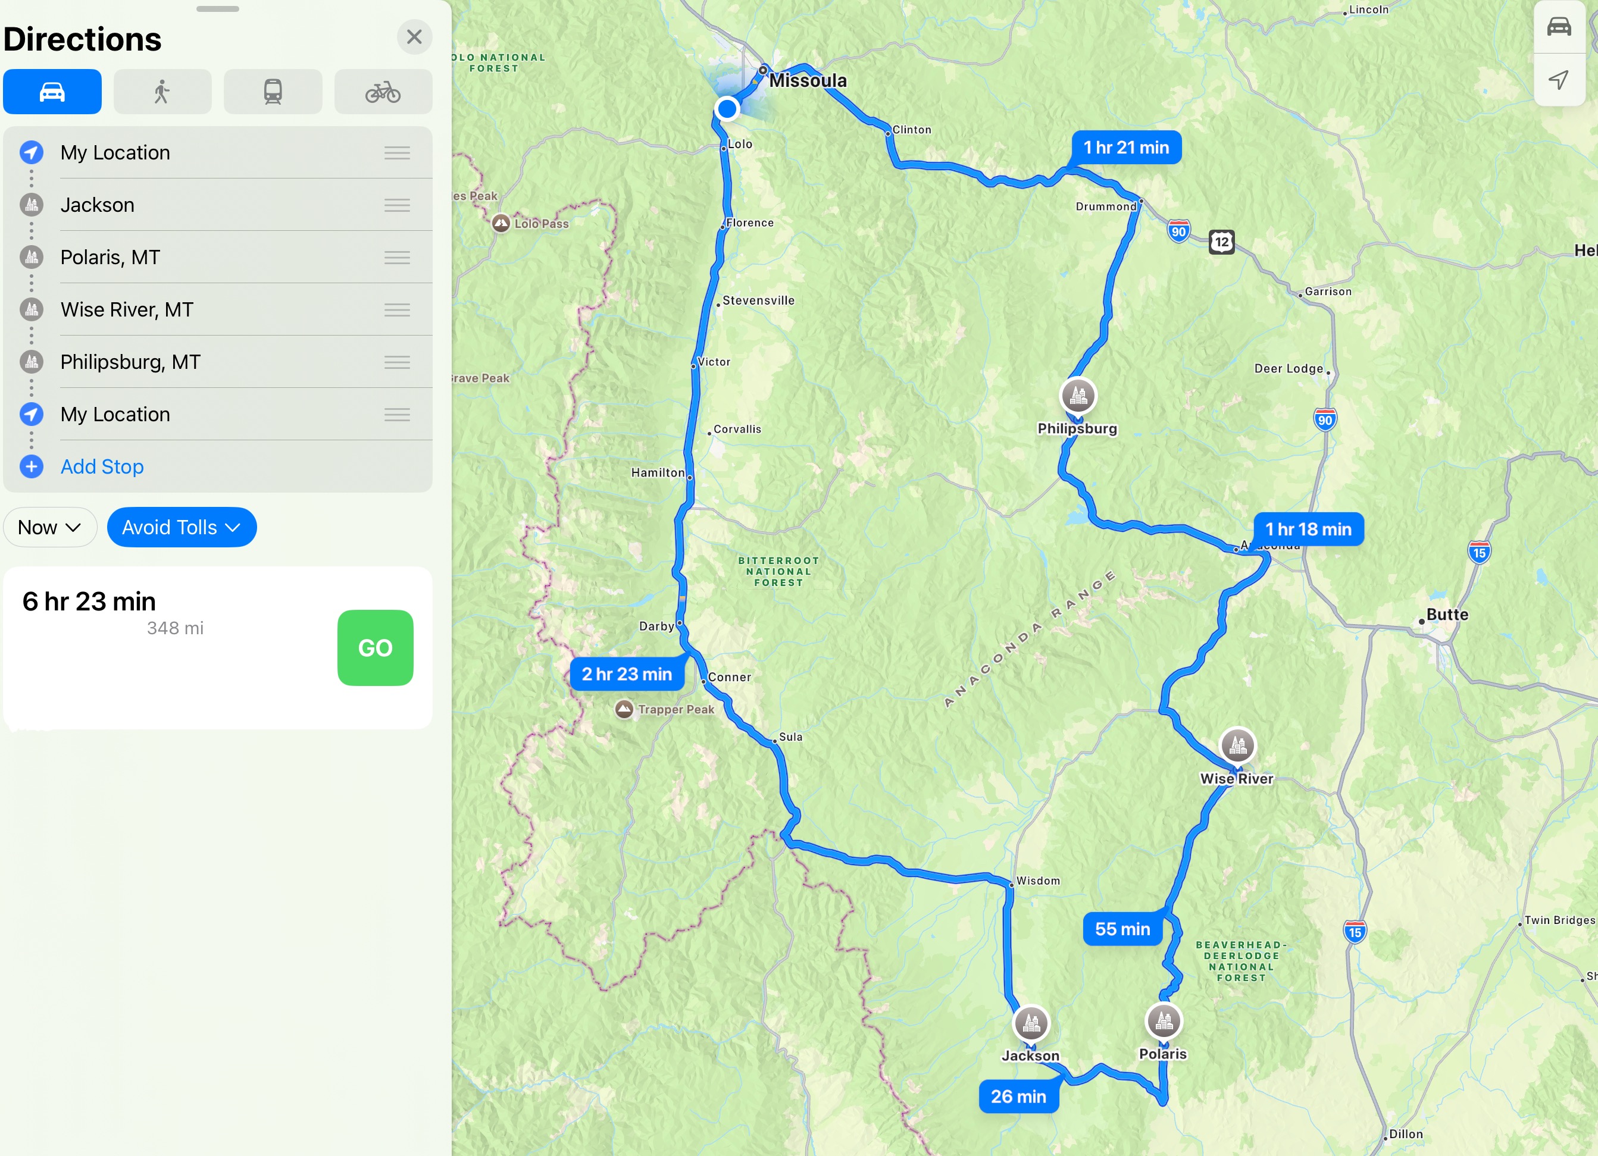
Task: Start navigation with the GO button
Action: coord(375,647)
